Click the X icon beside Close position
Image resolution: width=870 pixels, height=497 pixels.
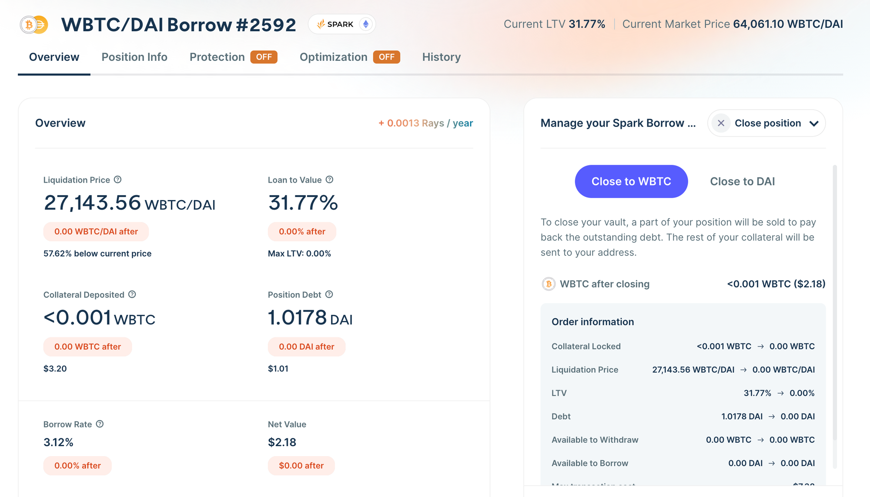pyautogui.click(x=721, y=123)
